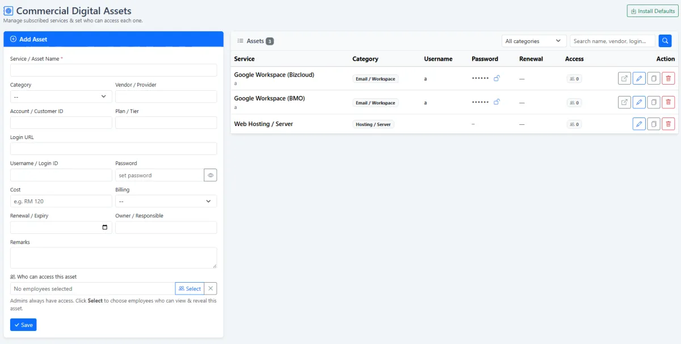
Task: Reveal password for Google Workspace (Bizcloud)
Action: click(497, 78)
